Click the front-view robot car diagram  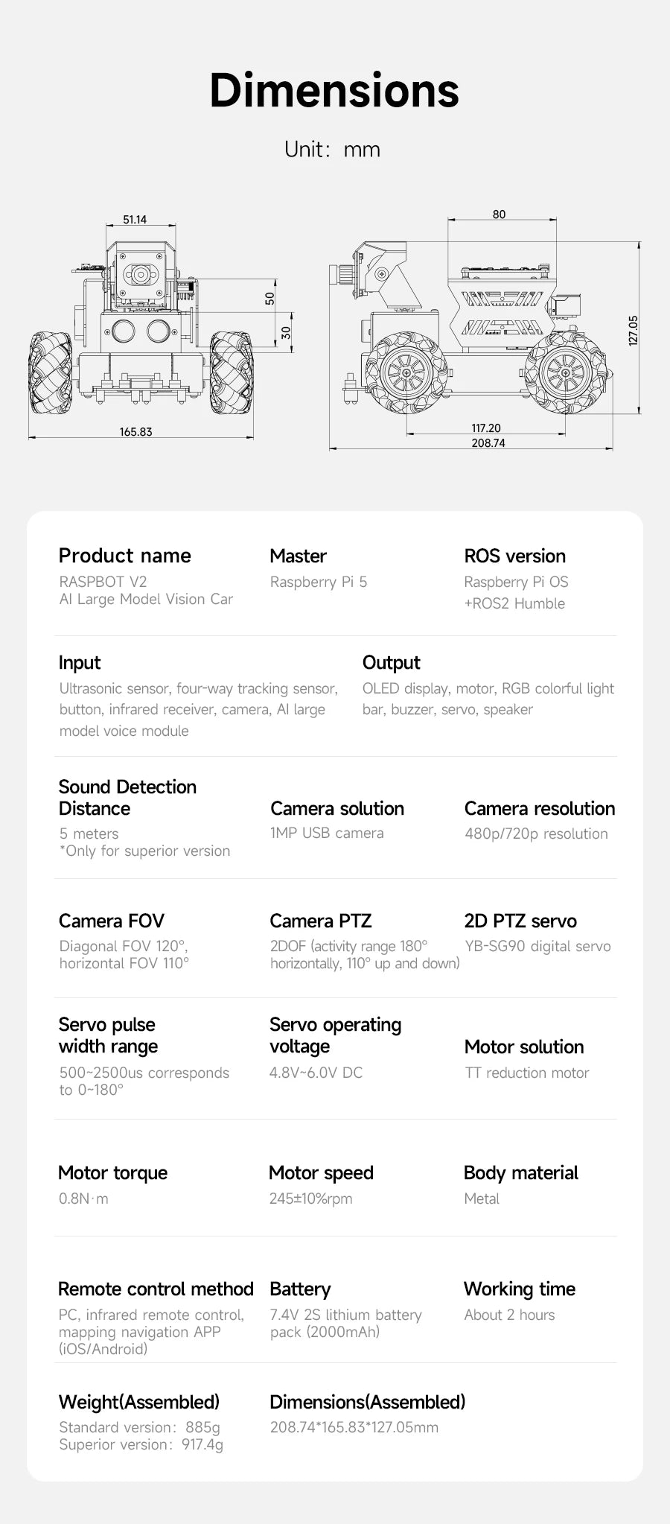tap(141, 328)
